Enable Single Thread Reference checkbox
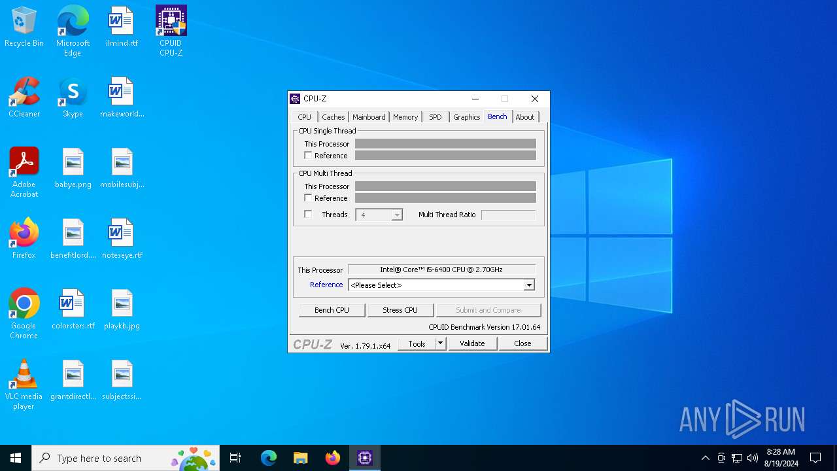Viewport: 837px width, 471px height. [308, 156]
